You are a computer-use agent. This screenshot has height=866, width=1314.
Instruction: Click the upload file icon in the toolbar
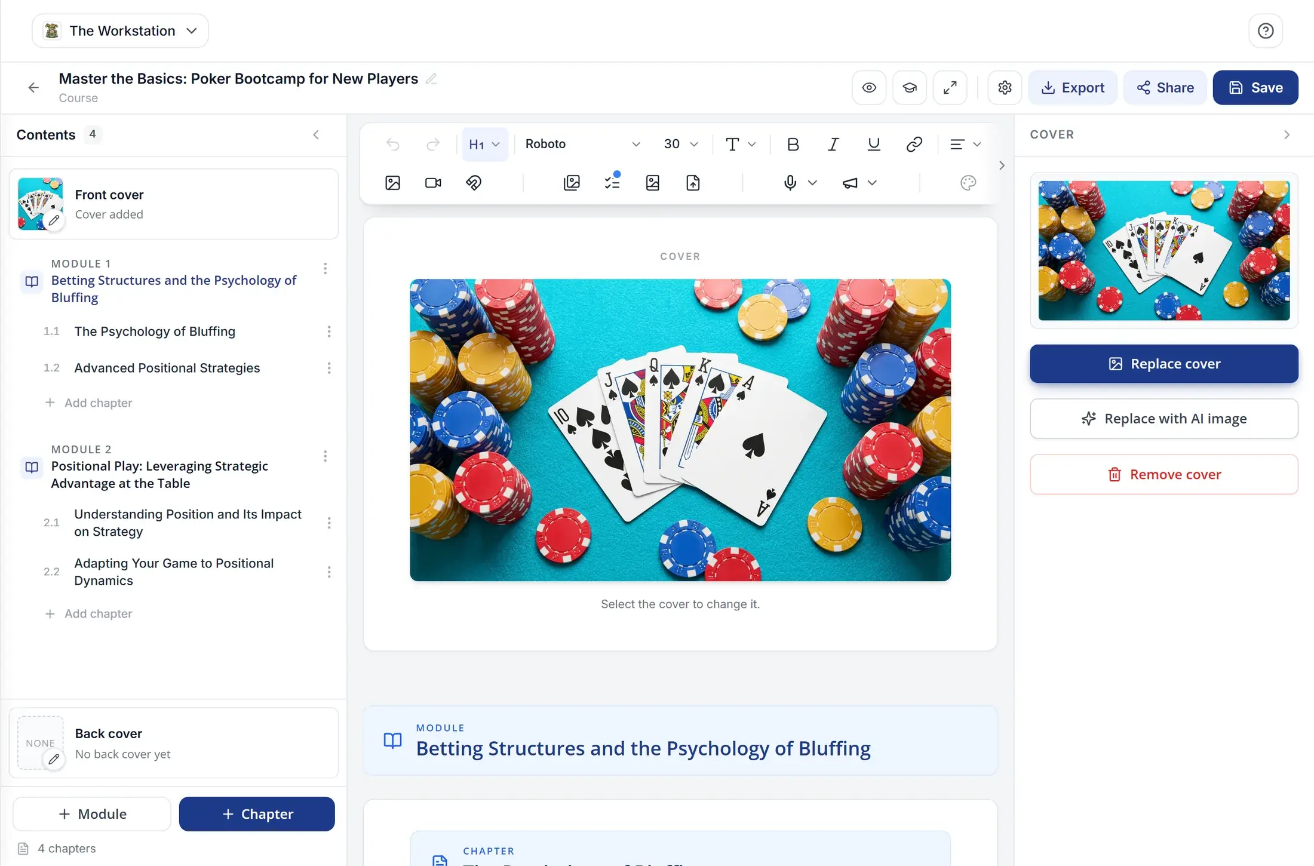(x=693, y=183)
